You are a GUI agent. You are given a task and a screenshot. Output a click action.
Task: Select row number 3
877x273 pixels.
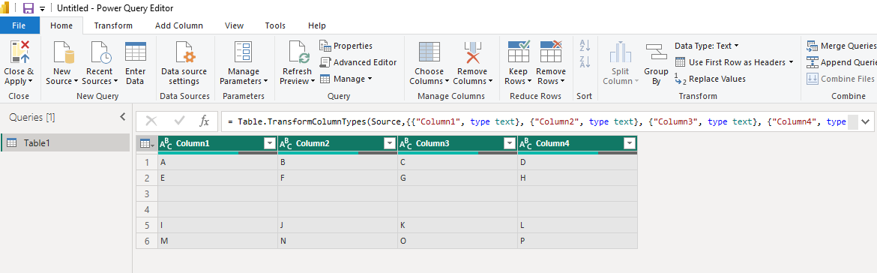147,193
